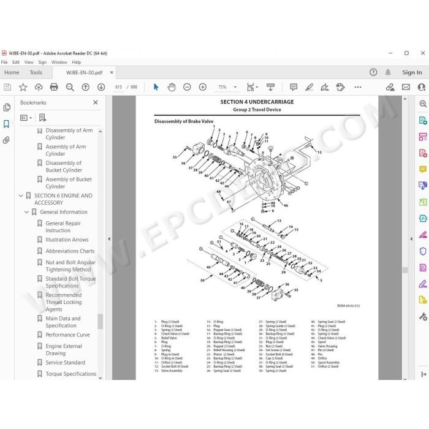Click the Save file icon
Viewport: 429px width, 429px height.
coord(7,87)
